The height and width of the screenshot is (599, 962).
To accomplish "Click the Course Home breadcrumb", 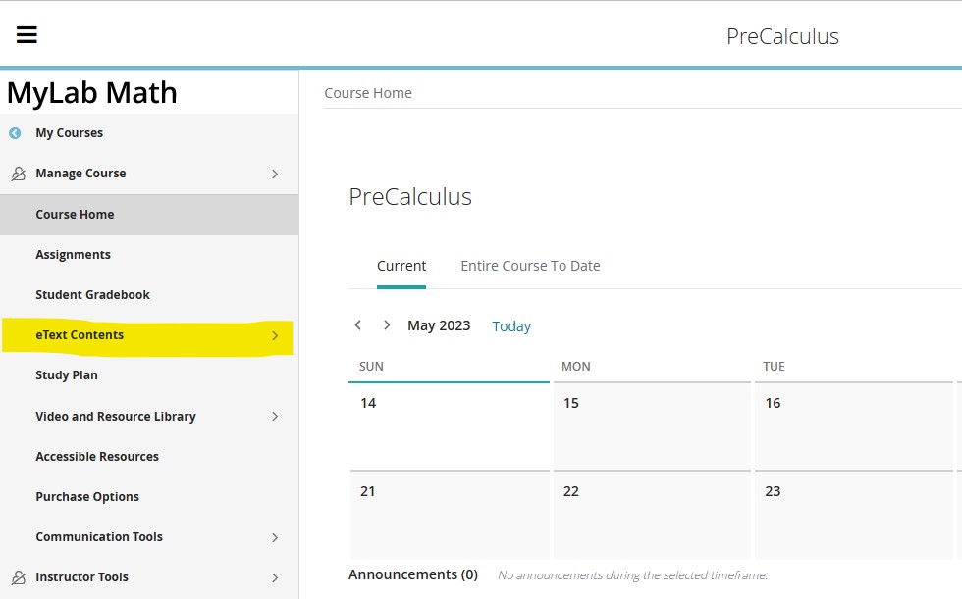I will coord(368,93).
